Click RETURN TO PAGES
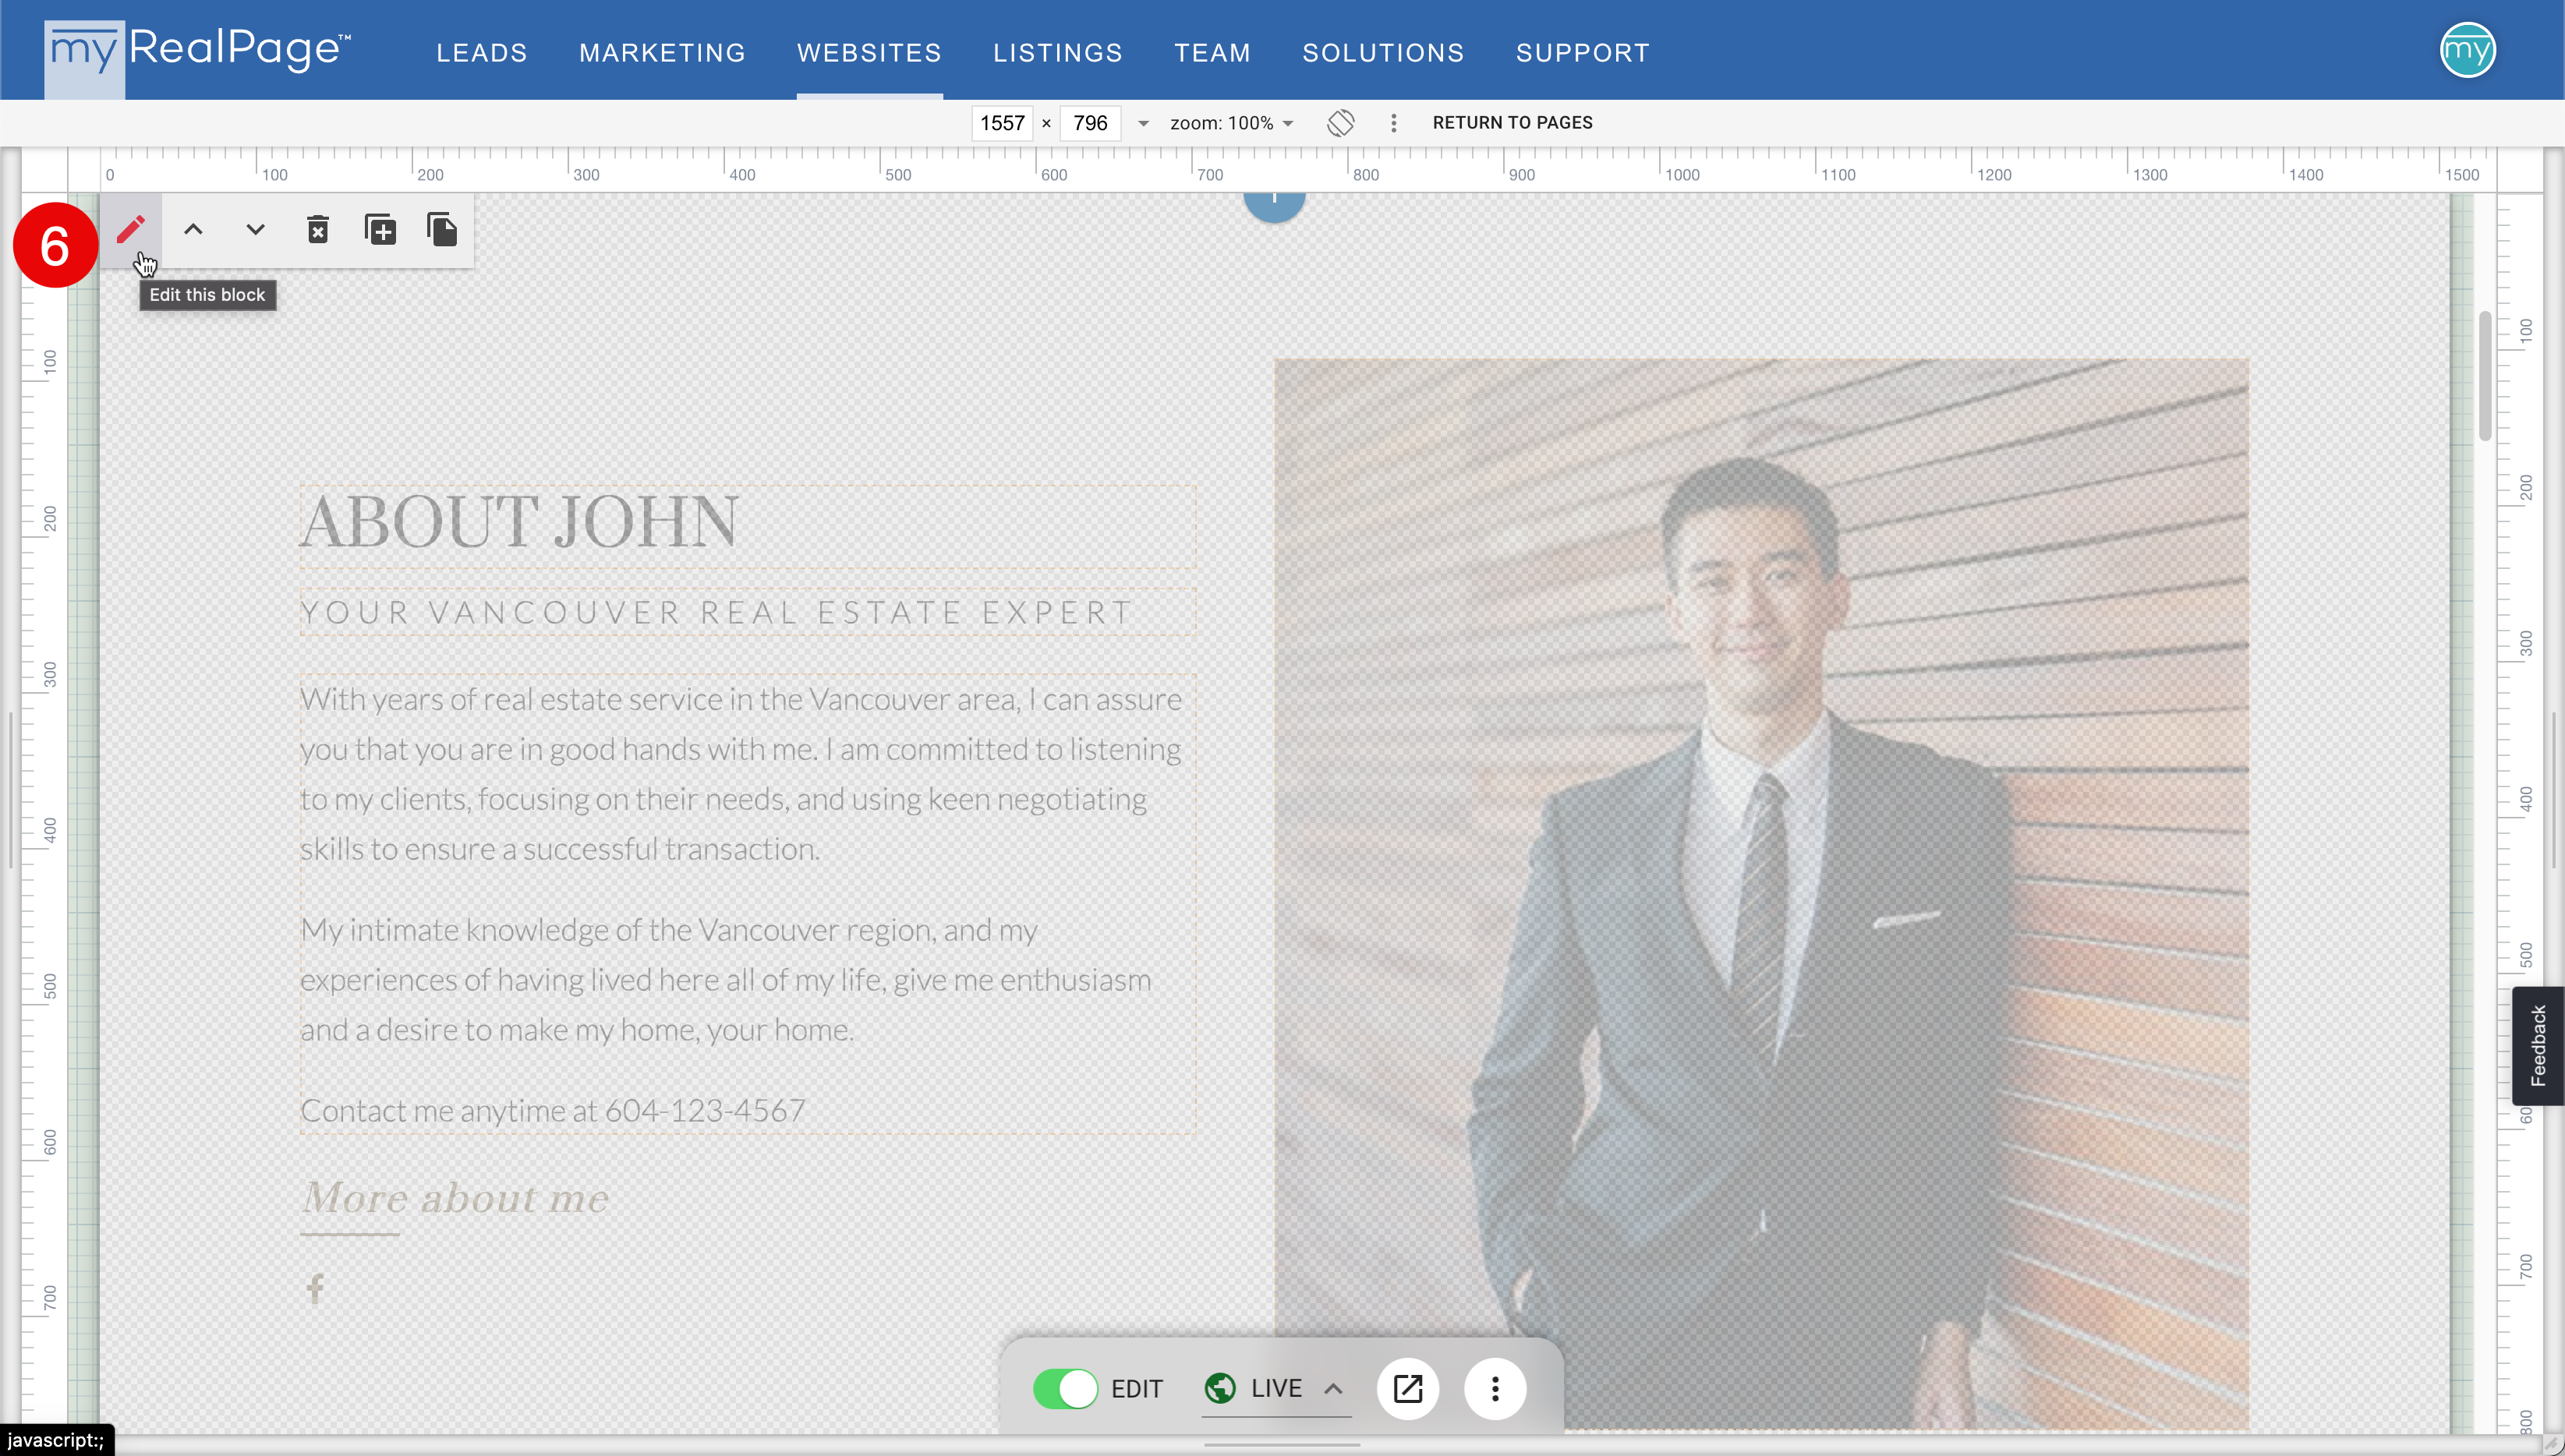 point(1512,123)
